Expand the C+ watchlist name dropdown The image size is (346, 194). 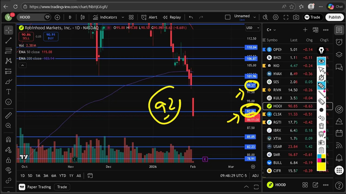[x=271, y=30]
